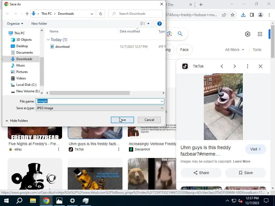
Task: Open the Google apps grid
Action: tap(260, 34)
